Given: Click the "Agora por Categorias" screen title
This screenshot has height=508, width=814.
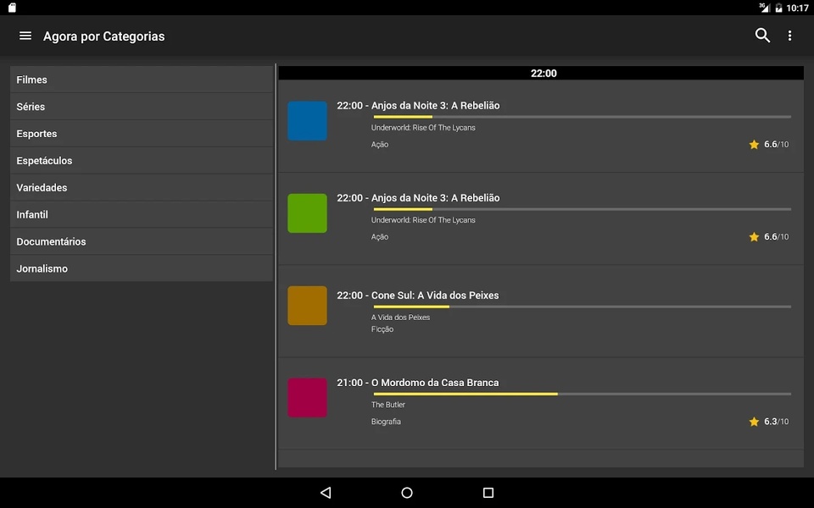Looking at the screenshot, I should click(x=103, y=36).
